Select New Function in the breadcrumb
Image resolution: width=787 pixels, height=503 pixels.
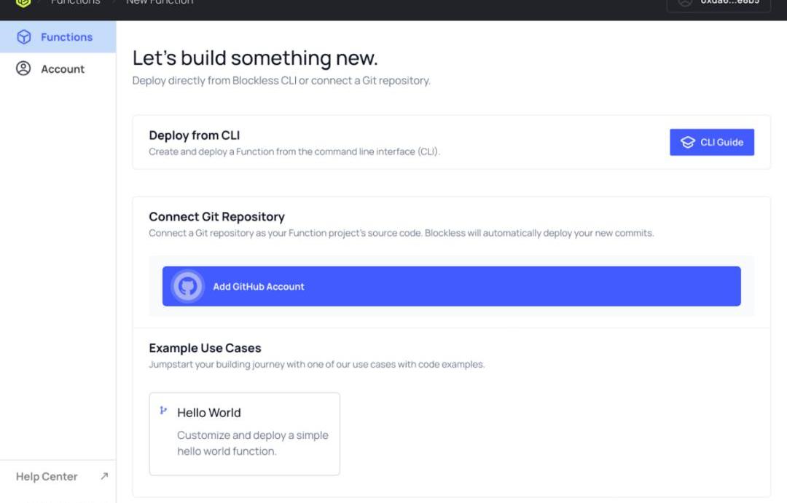[x=160, y=2]
